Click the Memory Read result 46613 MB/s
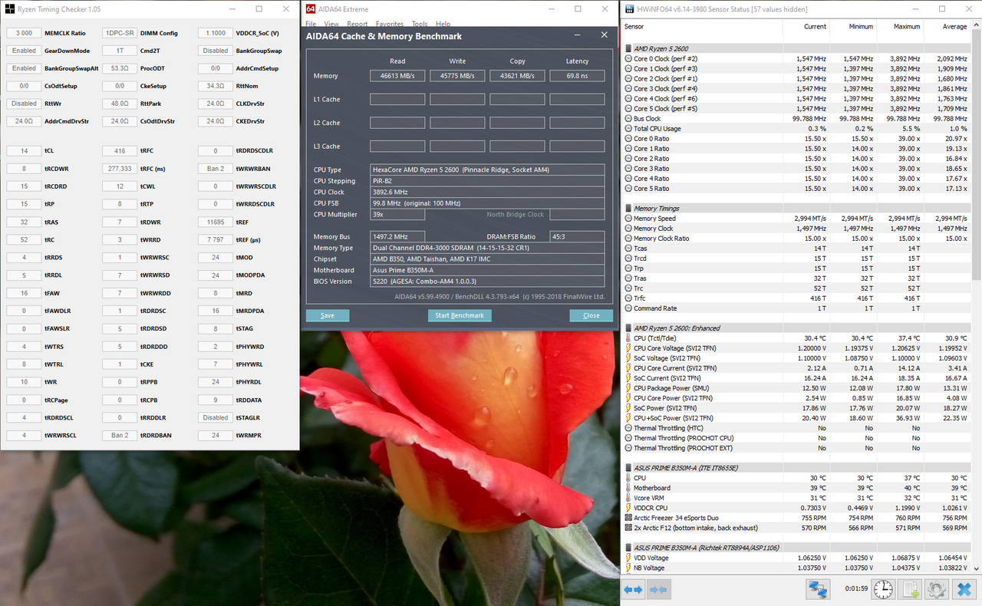This screenshot has height=606, width=982. pos(397,76)
